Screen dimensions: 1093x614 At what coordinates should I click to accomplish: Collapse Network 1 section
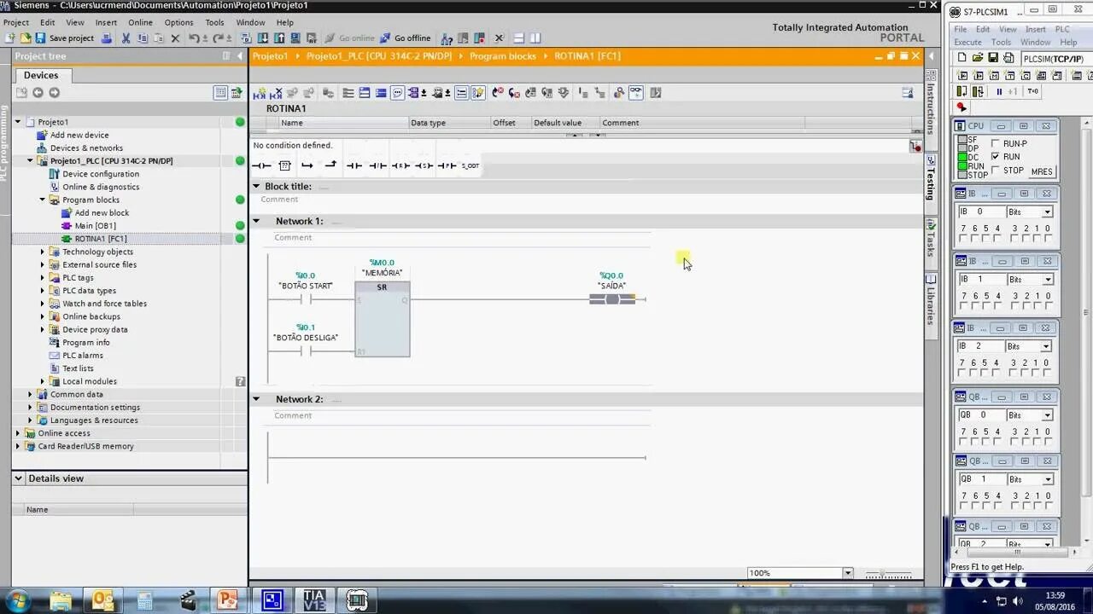tap(256, 221)
